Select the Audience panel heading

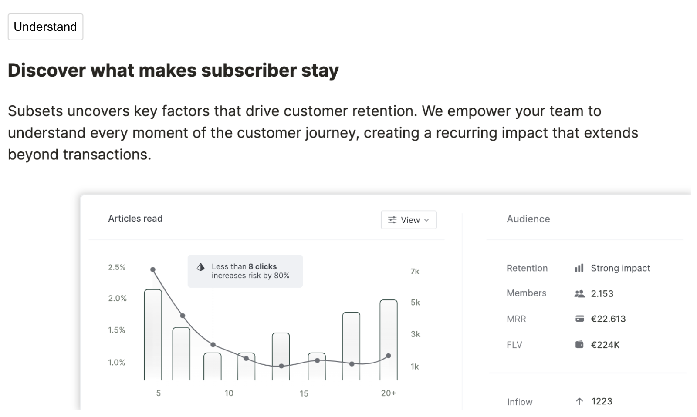(x=528, y=219)
